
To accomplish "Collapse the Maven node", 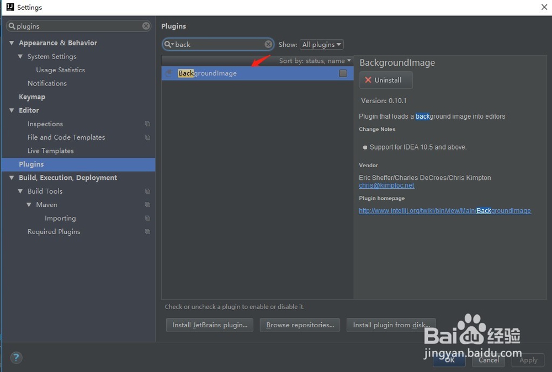I will (x=29, y=204).
